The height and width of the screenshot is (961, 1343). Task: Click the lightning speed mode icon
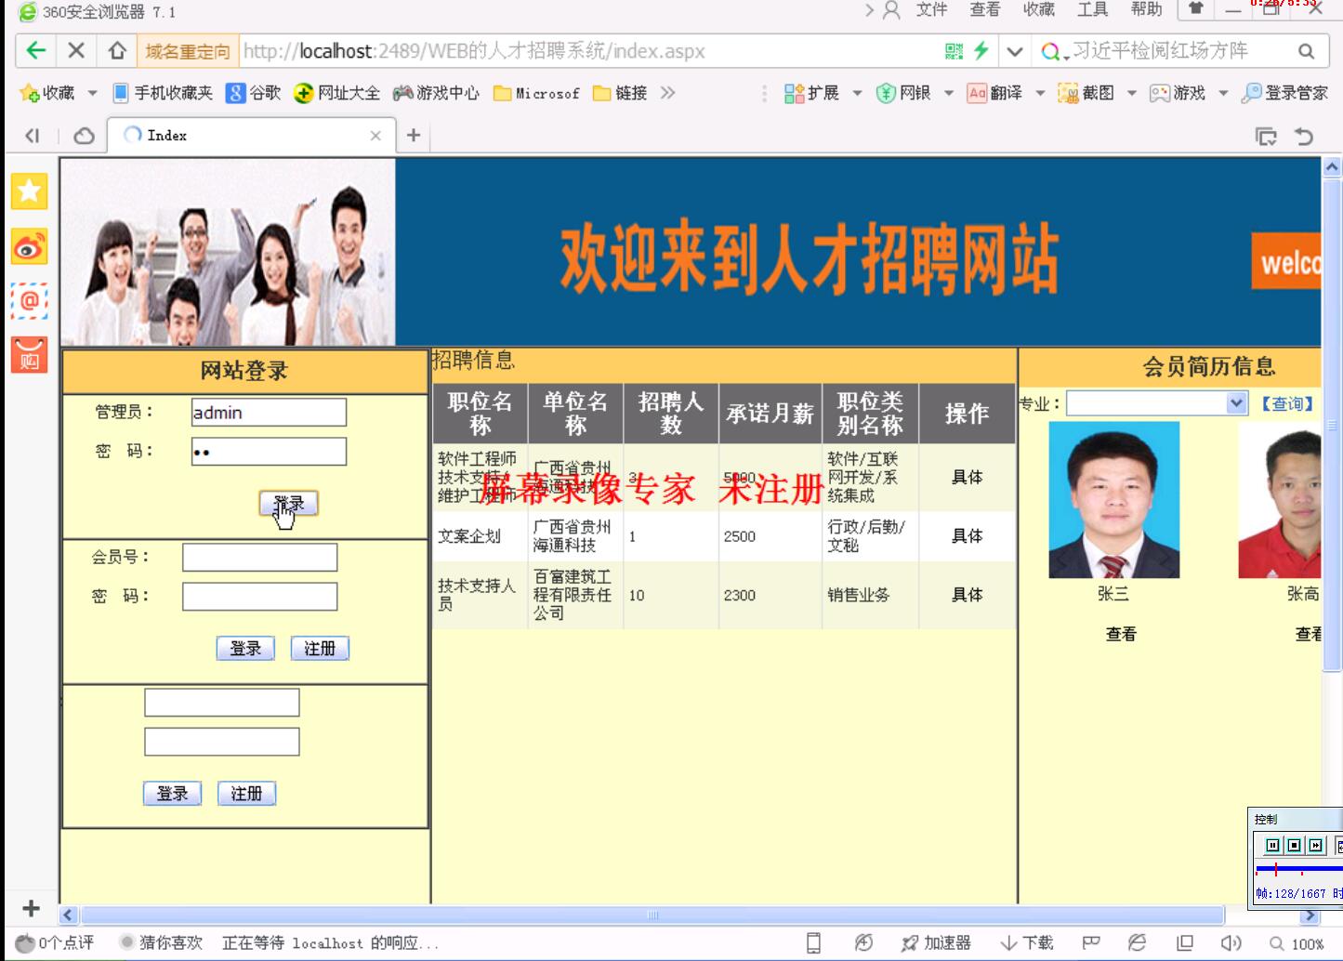(x=981, y=51)
